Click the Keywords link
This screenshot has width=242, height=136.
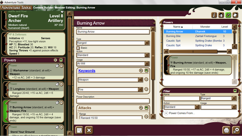[87, 71]
